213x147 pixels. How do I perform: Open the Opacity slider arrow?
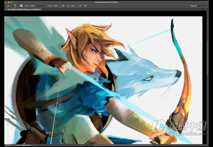60,6
